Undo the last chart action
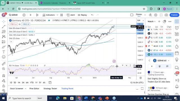 pyautogui.click(x=92, y=15)
